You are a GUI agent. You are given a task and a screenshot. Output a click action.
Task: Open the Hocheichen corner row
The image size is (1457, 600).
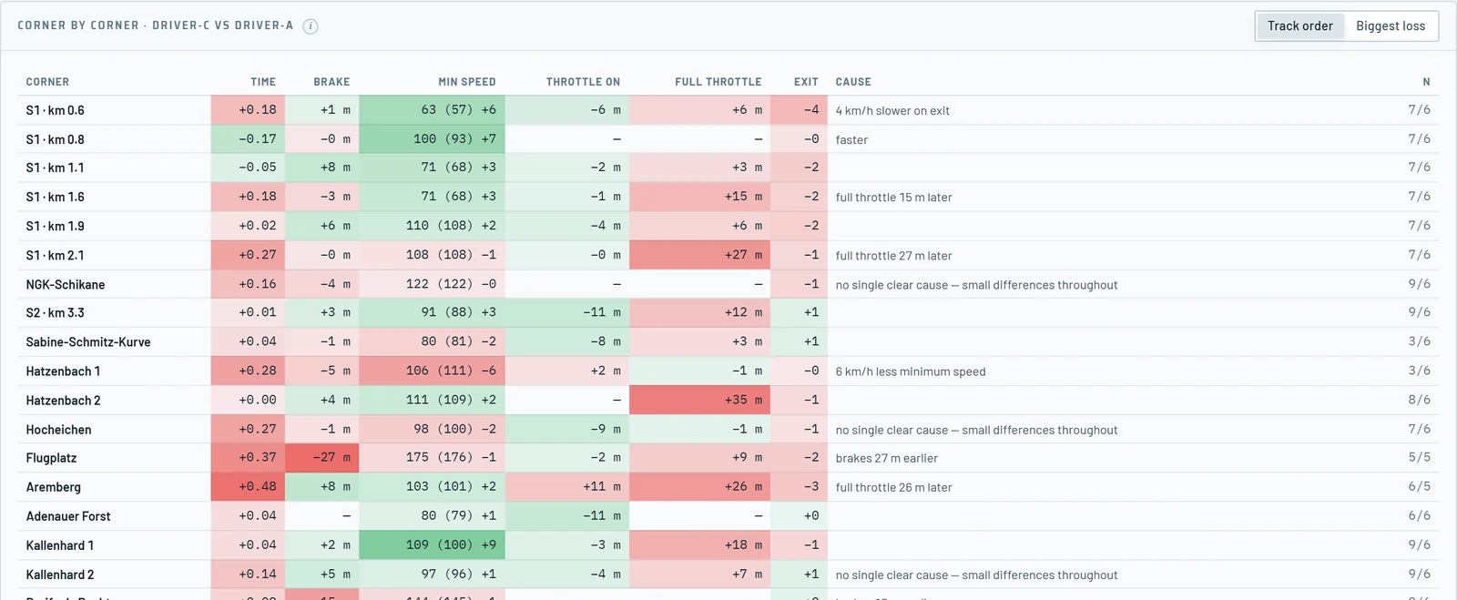[728, 430]
